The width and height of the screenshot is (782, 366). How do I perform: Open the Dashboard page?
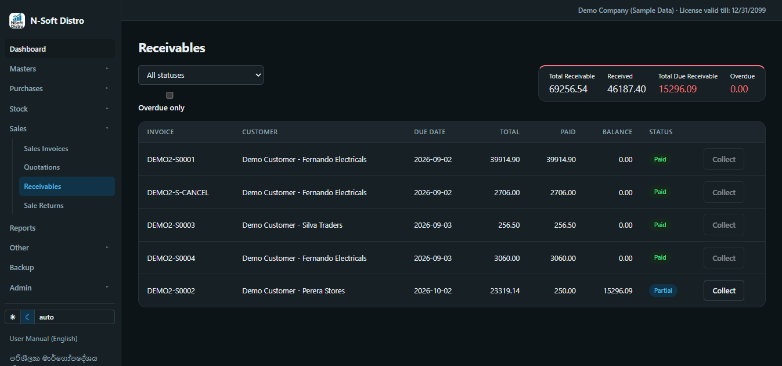tap(60, 49)
